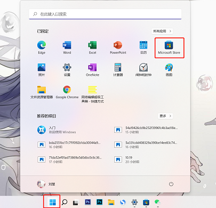
Task: Open the Calculator (计算器) app
Action: tap(118, 69)
